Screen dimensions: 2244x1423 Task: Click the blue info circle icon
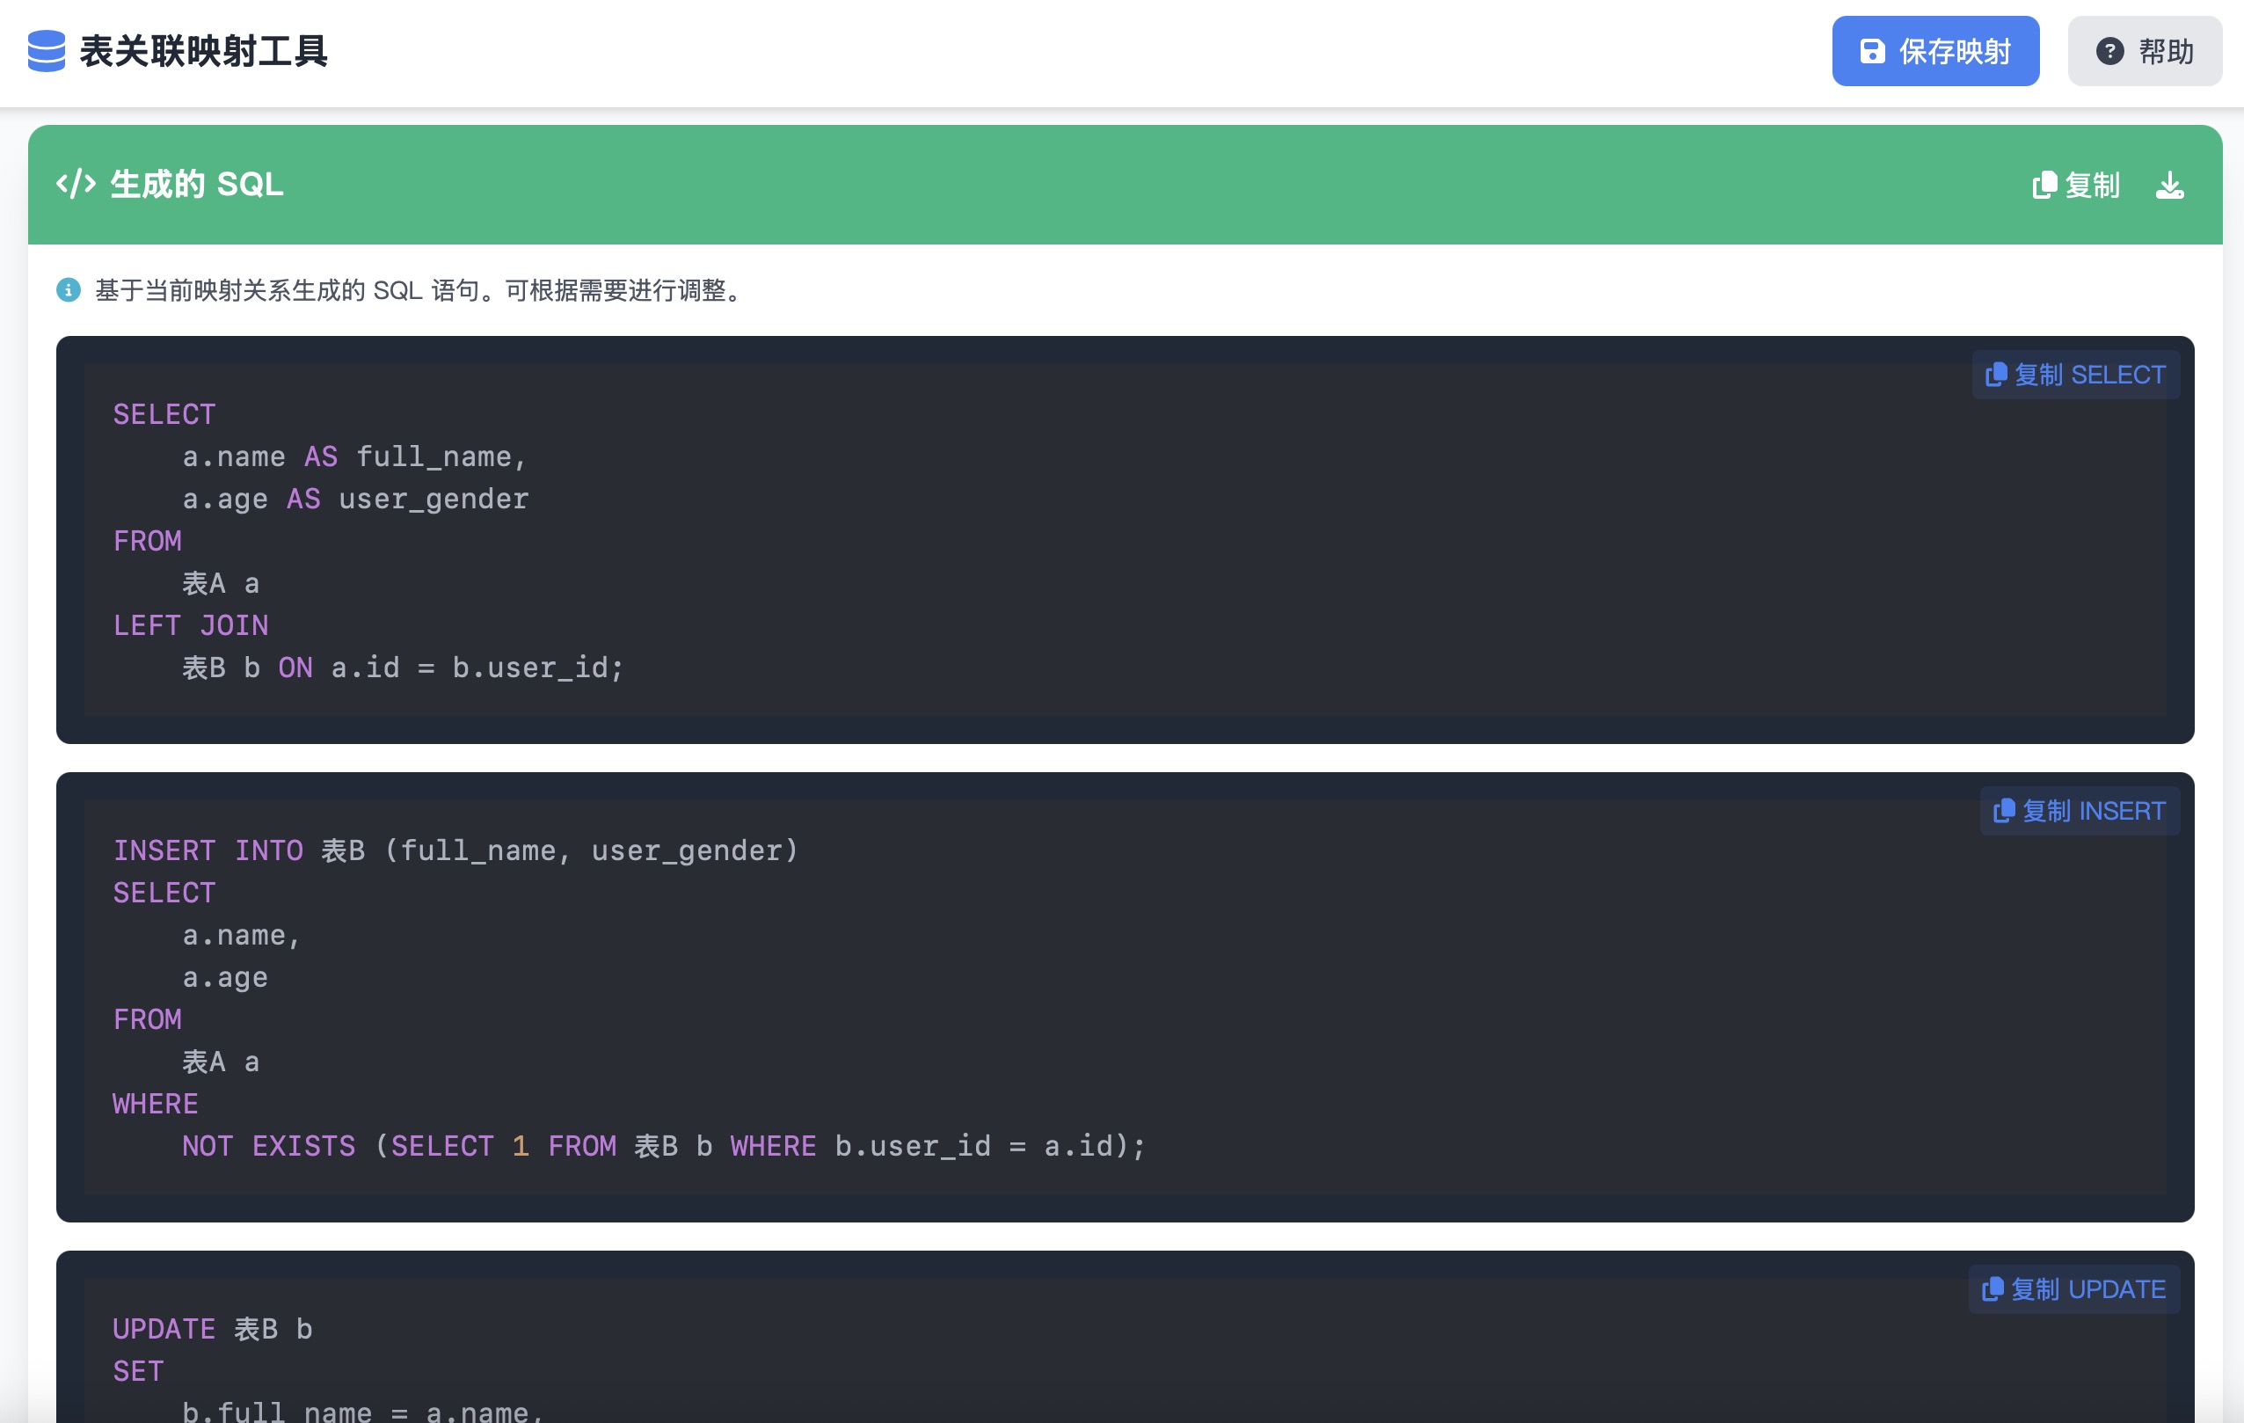68,291
